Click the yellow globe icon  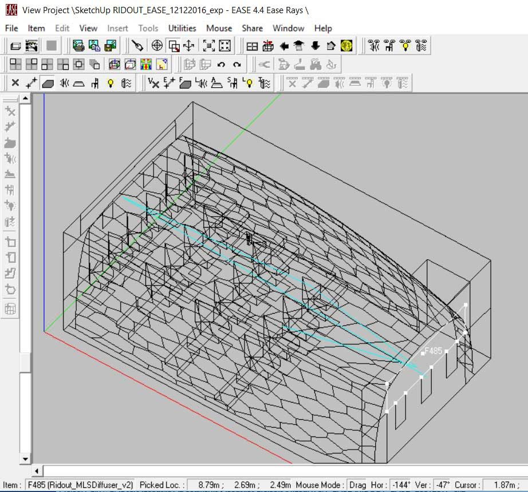(346, 45)
